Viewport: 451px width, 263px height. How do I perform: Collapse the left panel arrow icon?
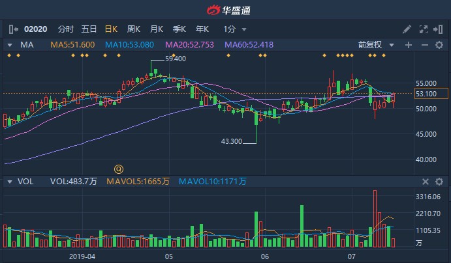(x=13, y=29)
